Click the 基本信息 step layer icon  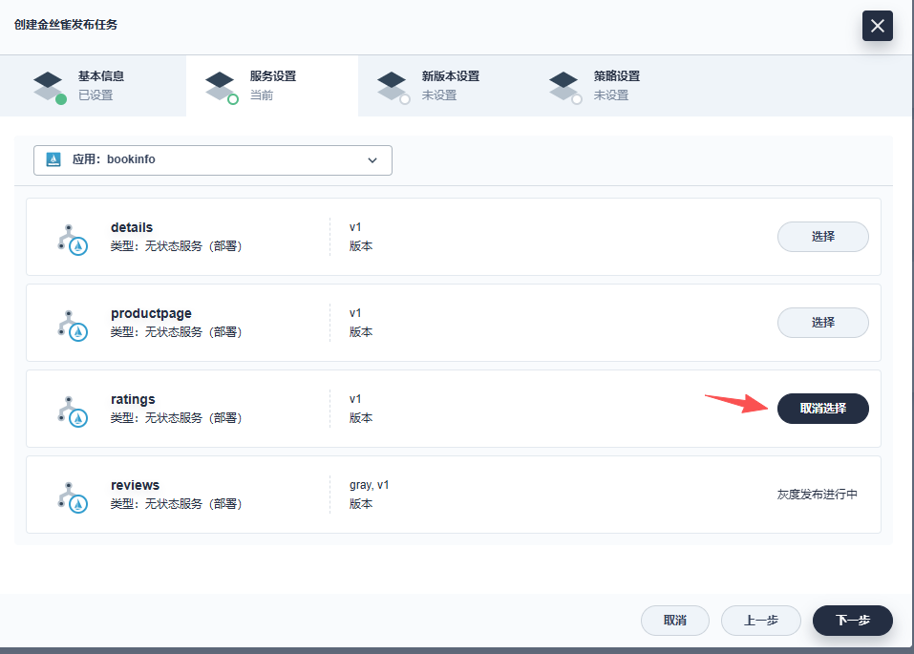(48, 86)
